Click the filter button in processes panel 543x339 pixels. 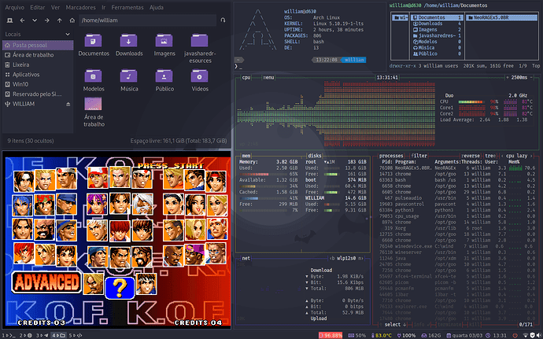(419, 156)
